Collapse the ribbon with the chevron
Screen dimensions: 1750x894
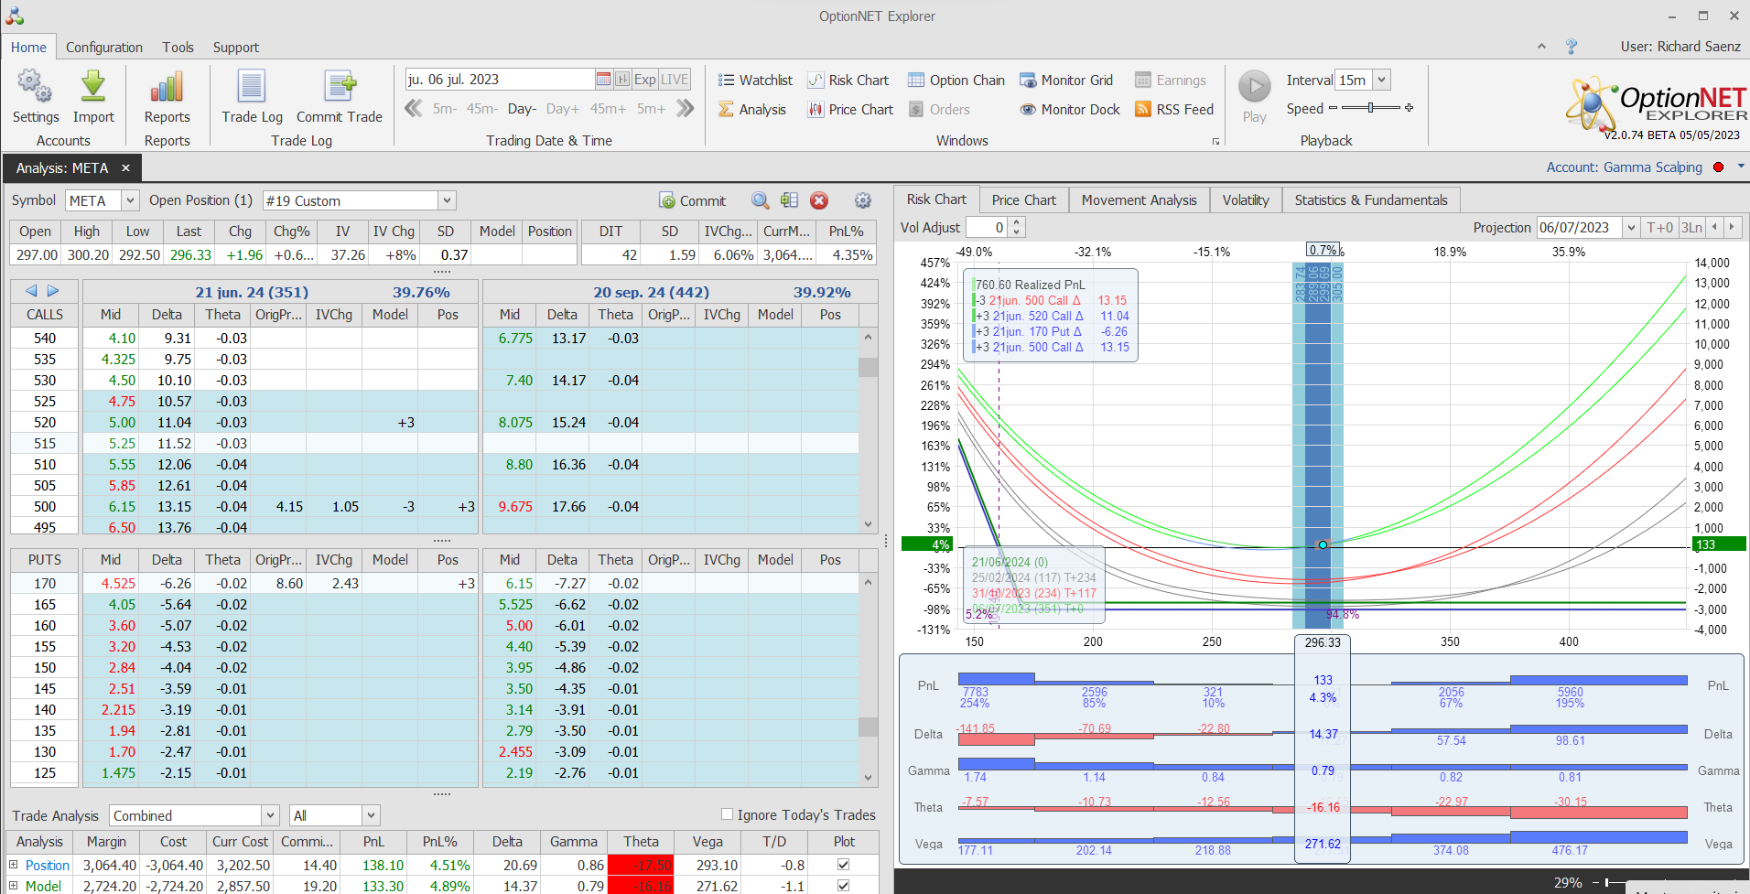[x=1541, y=46]
